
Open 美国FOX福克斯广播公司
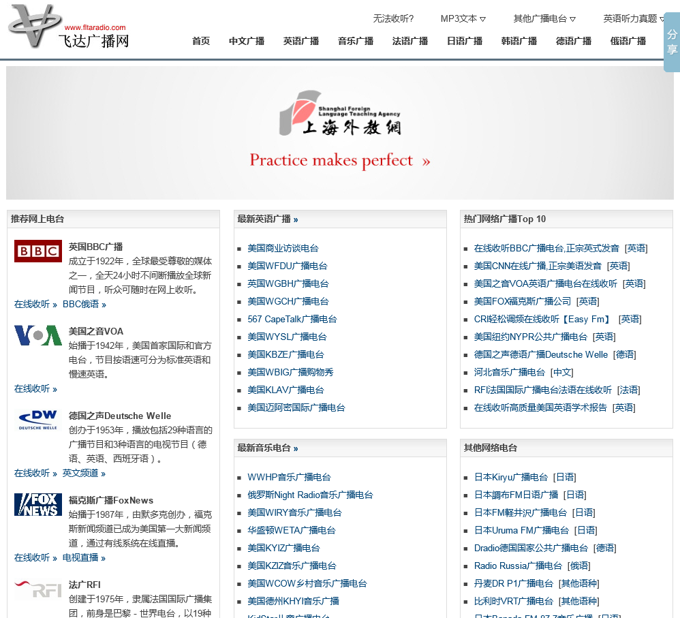pos(523,302)
